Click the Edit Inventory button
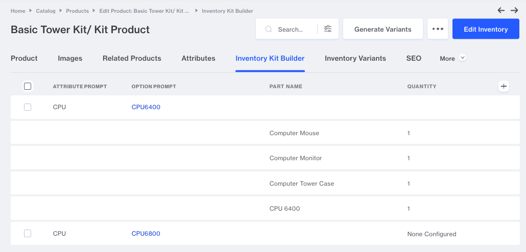526x252 pixels. 486,29
